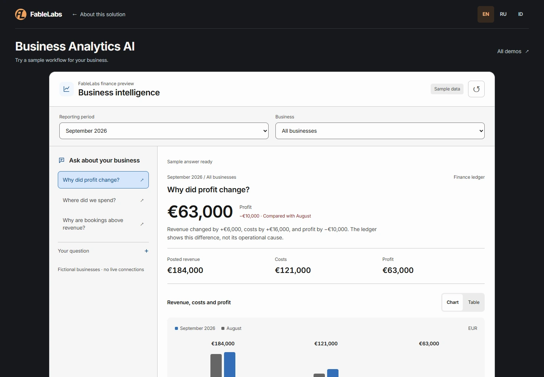Image resolution: width=544 pixels, height=377 pixels.
Task: Click the Sample data badge
Action: coord(447,89)
